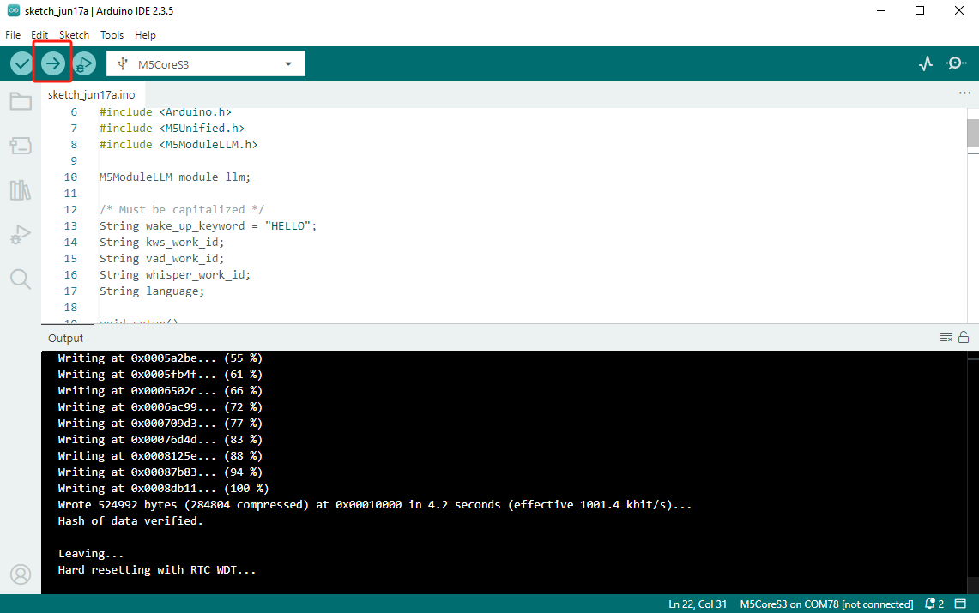
Task: Click the Output panel title
Action: (65, 338)
